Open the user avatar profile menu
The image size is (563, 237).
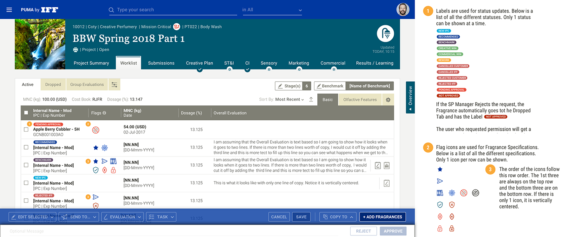pos(403,10)
